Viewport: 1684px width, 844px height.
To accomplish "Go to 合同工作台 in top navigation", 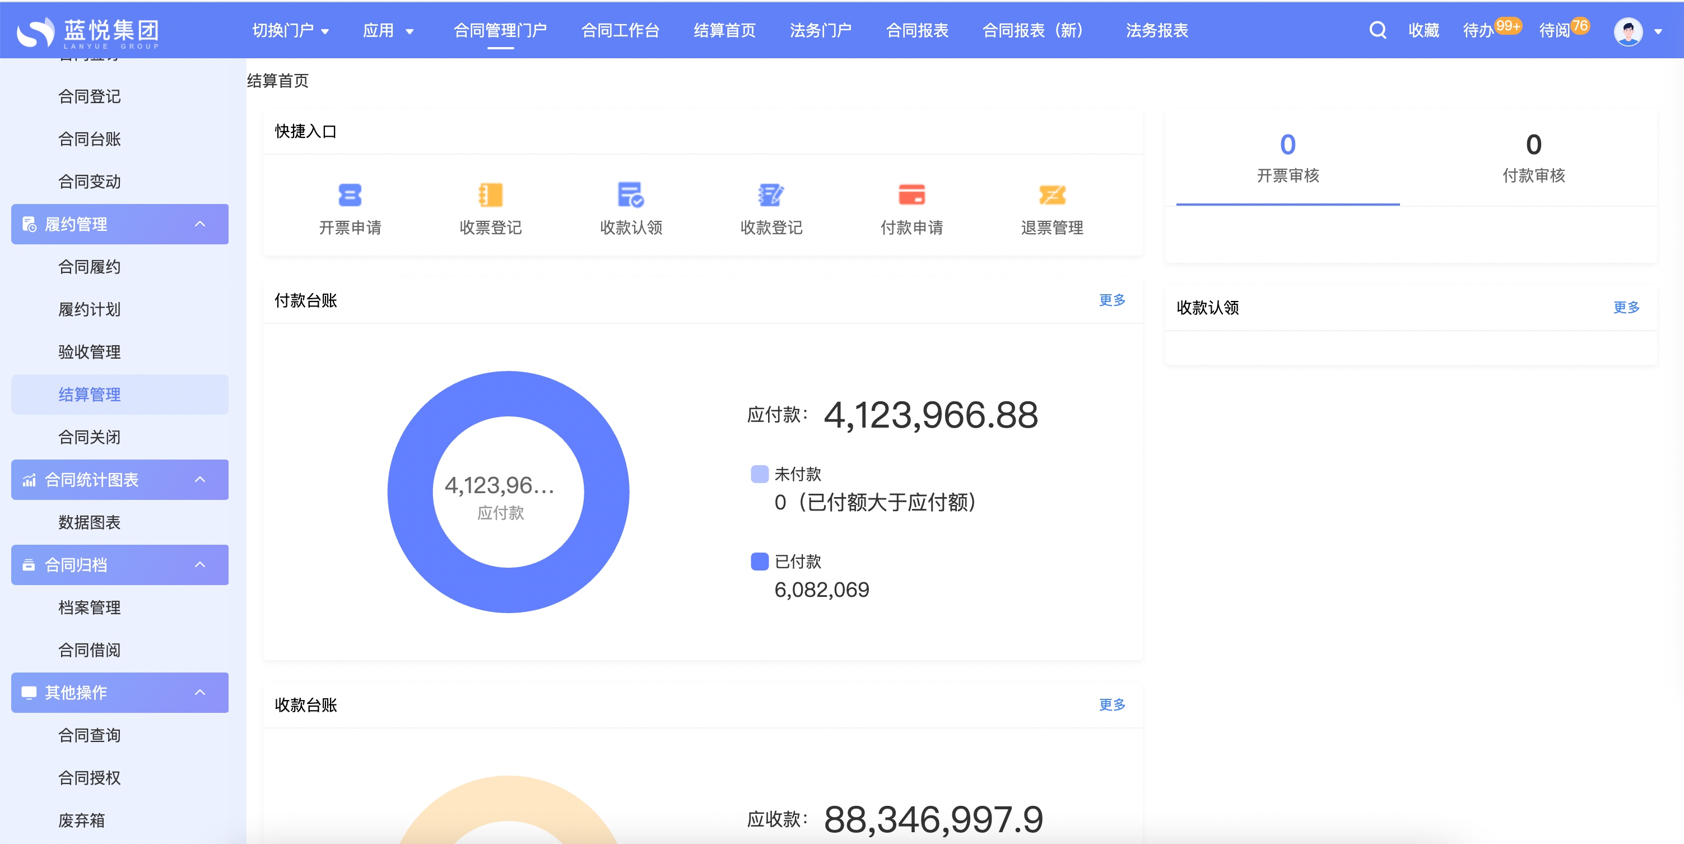I will [620, 31].
